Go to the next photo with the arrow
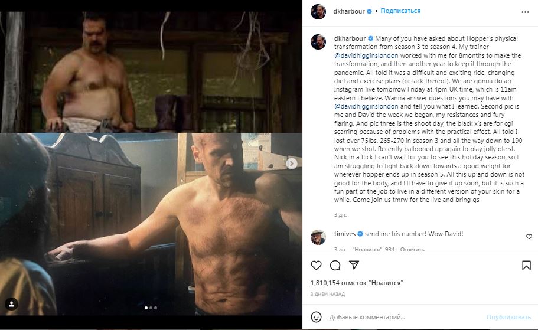Image resolution: width=538 pixels, height=330 pixels. [291, 164]
